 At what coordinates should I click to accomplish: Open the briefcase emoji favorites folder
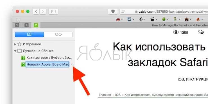188,19
